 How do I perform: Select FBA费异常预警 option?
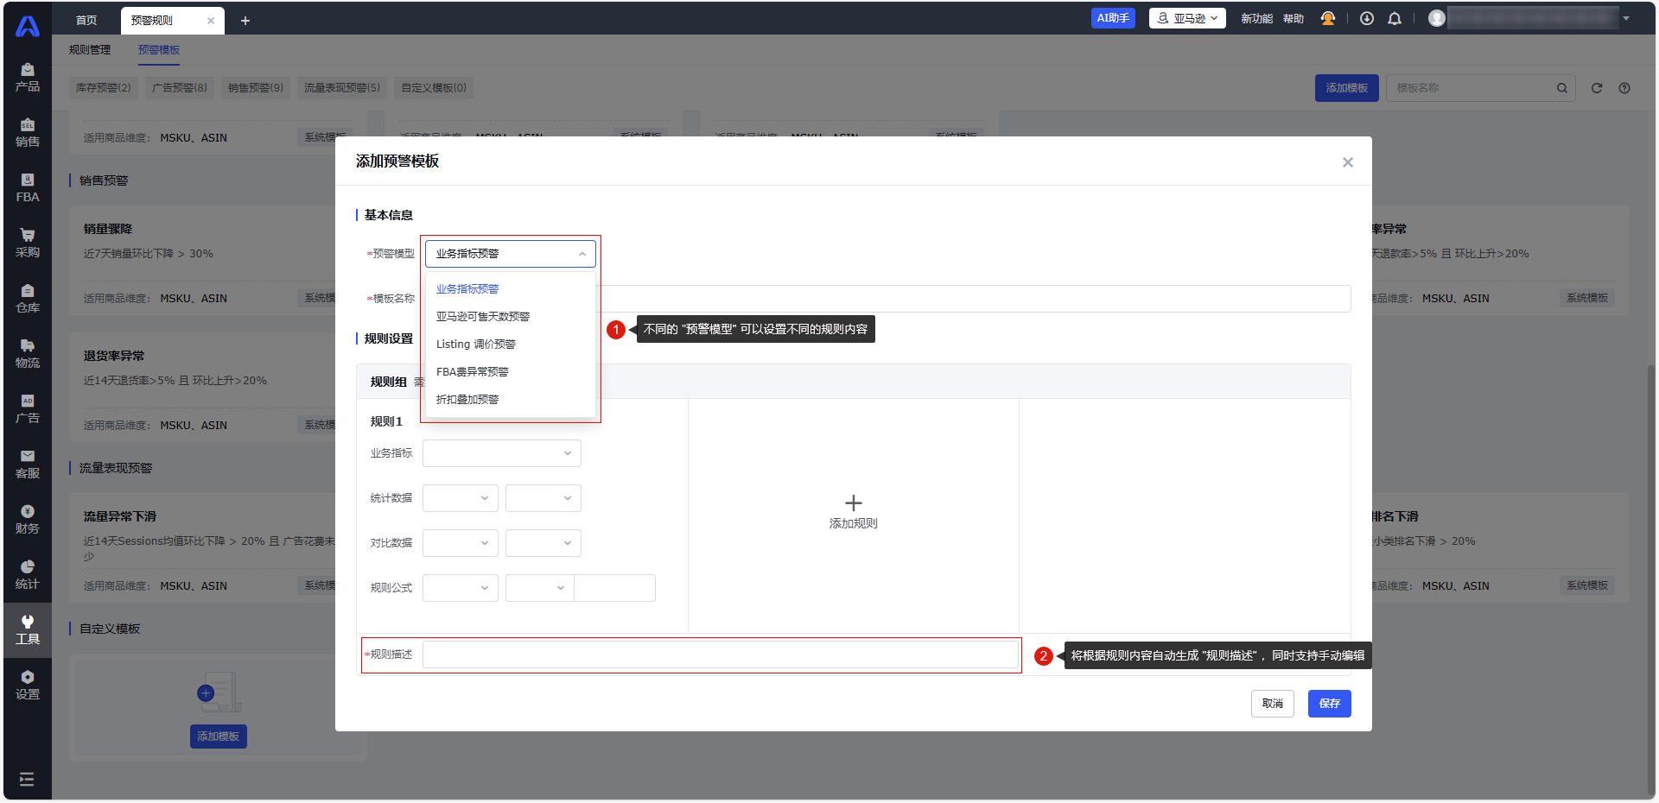click(472, 372)
